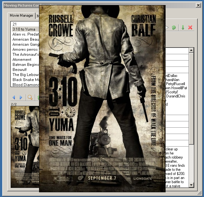Viewport: 204px width, 197px height.
Task: Choose Beowulf from the movie list
Action: pyautogui.click(x=20, y=70)
